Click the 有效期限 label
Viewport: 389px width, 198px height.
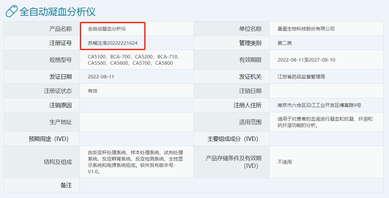(x=250, y=60)
